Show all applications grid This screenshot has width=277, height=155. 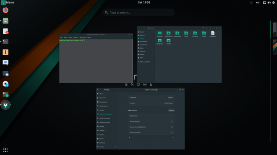coord(6,150)
